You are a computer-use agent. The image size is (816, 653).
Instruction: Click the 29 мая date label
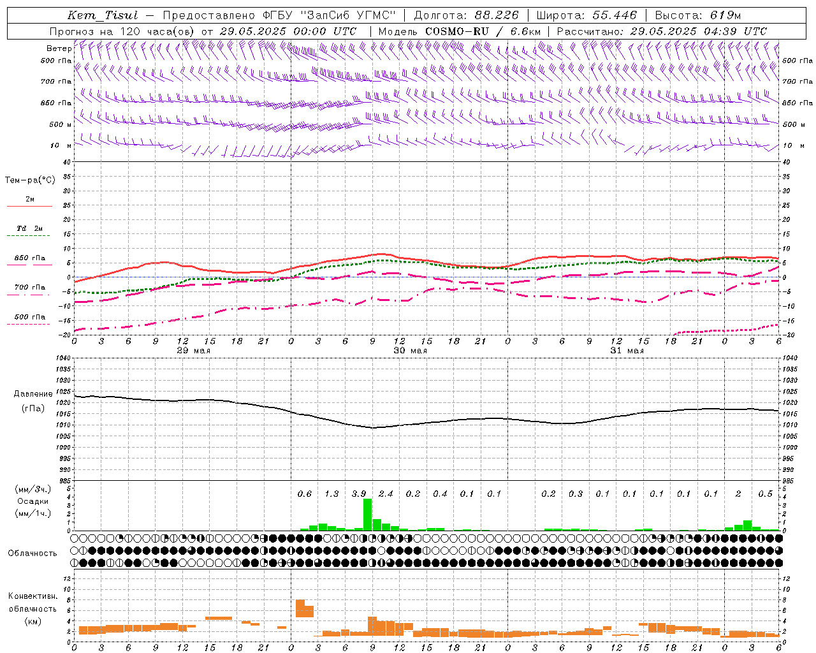193,351
